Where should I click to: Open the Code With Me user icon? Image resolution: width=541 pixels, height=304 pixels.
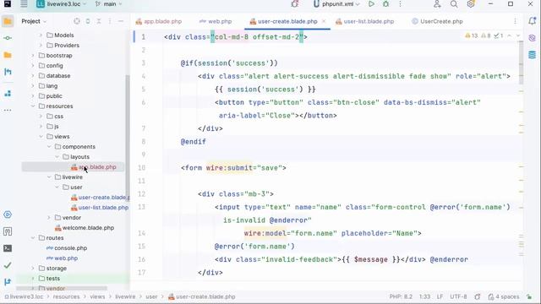click(437, 4)
